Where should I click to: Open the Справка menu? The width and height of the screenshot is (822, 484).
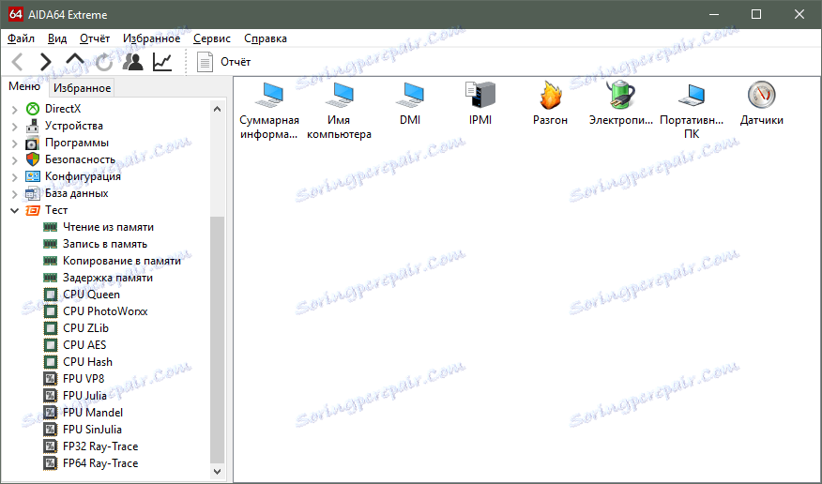[266, 38]
